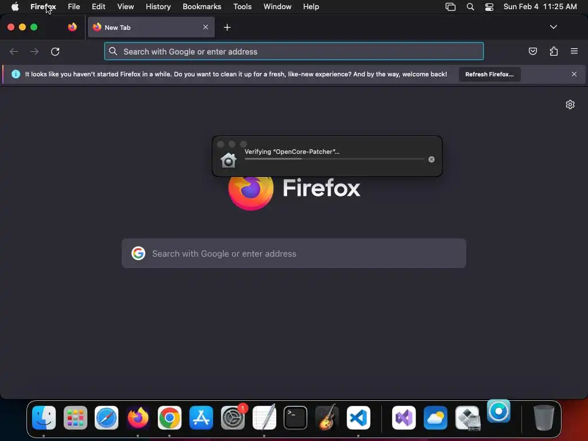Open the Firefox application menu
This screenshot has height=441, width=588.
click(43, 7)
